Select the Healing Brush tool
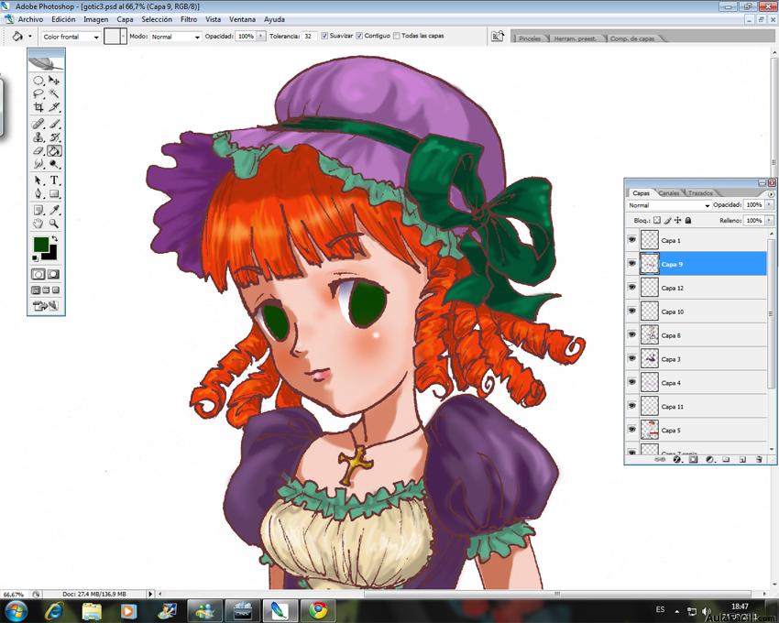Image resolution: width=779 pixels, height=623 pixels. coord(38,124)
